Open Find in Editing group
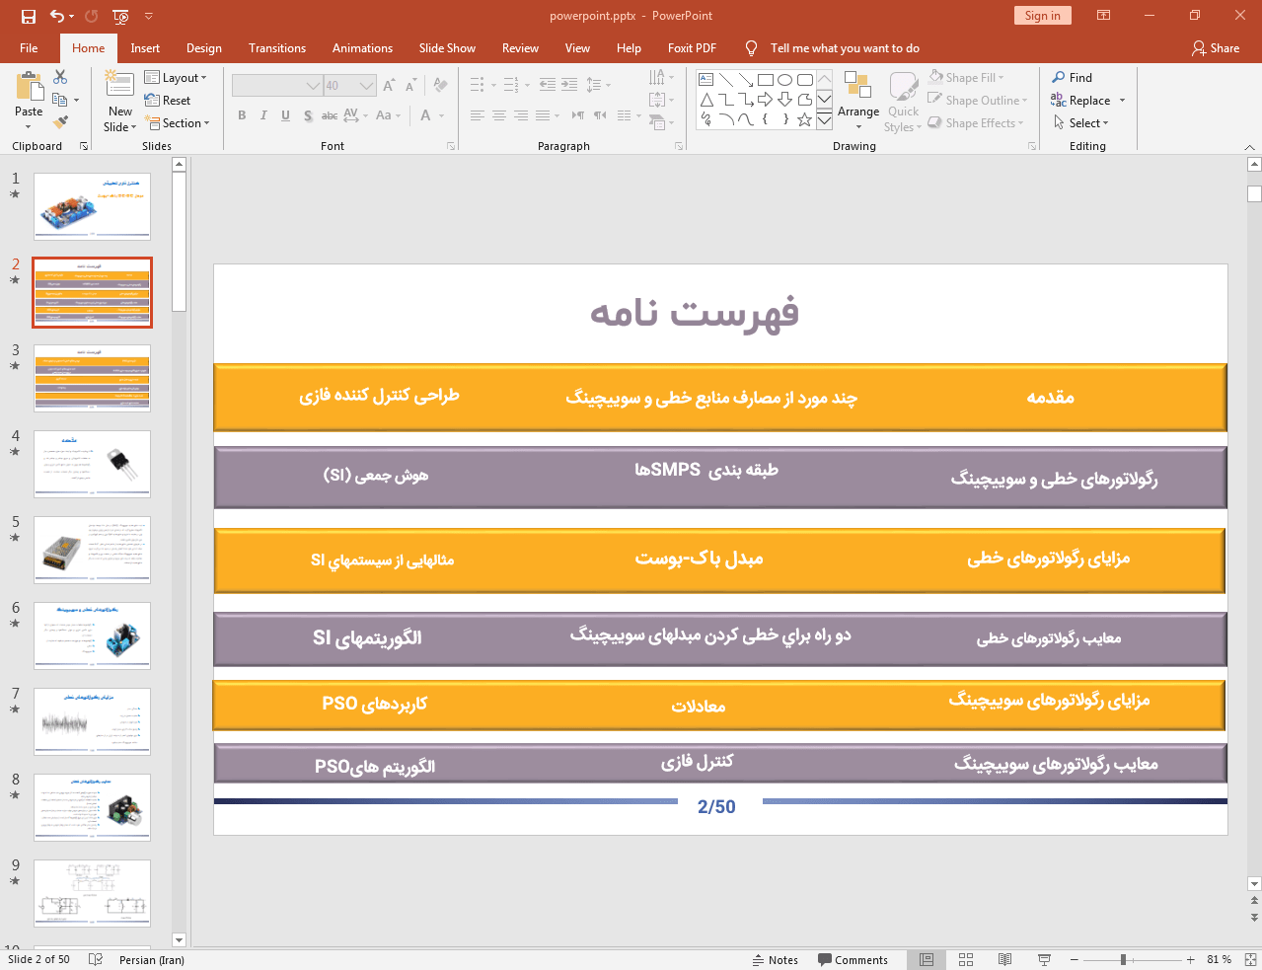The height and width of the screenshot is (970, 1262). pos(1072,78)
